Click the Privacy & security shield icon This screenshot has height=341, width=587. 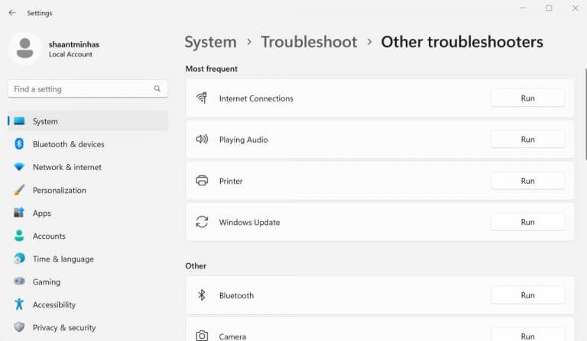pos(19,327)
